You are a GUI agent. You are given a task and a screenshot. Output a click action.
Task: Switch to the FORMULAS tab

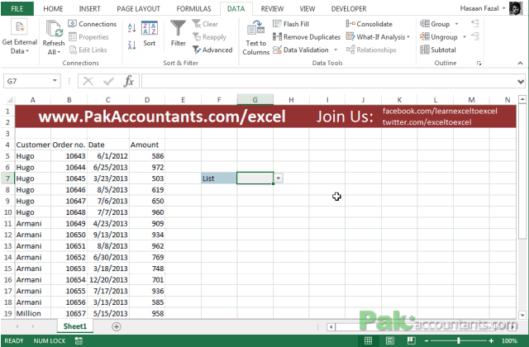tap(193, 9)
